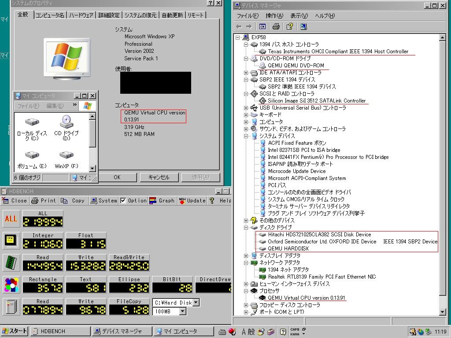
Task: Click the IME help question mark icon in taskbar
Action: pos(283,332)
